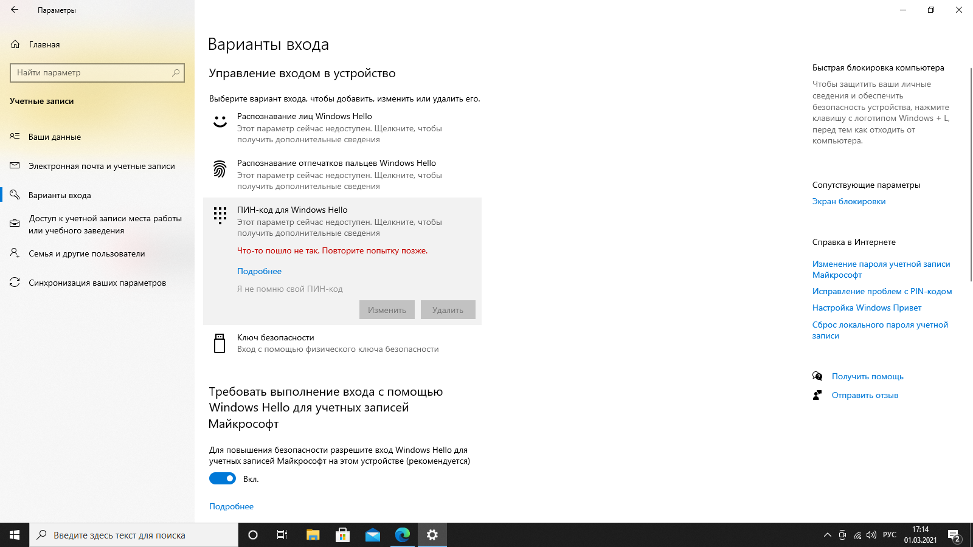Click the Получить помощь chat icon
Screen dimensions: 973x547
tap(817, 376)
